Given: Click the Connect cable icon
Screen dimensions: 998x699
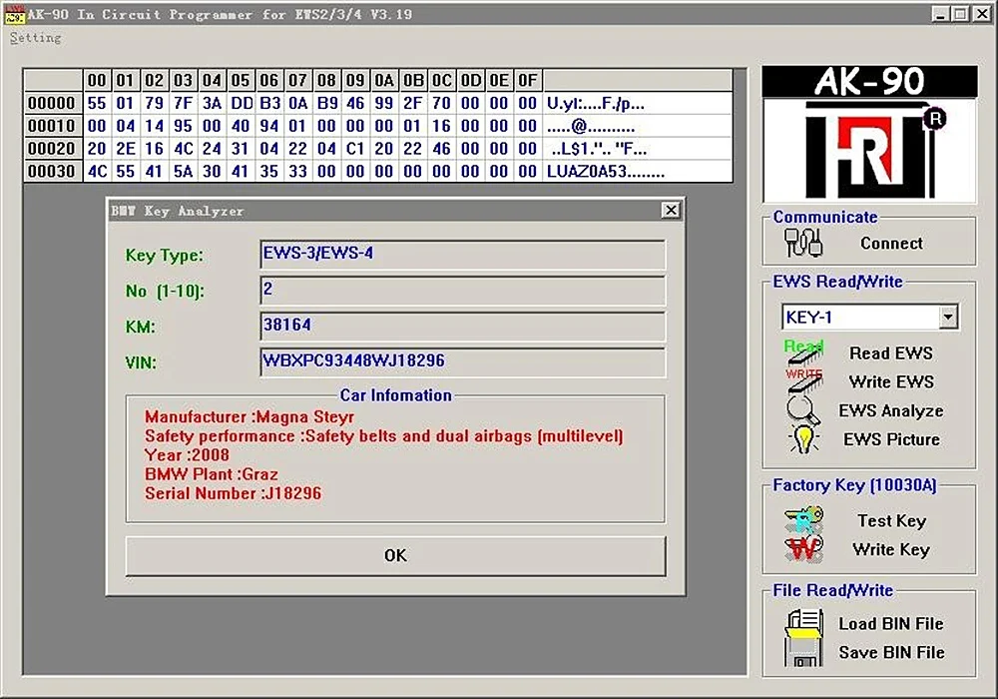Looking at the screenshot, I should pos(803,243).
